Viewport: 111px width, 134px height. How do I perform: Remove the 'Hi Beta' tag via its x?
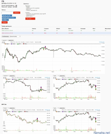tap(7, 20)
